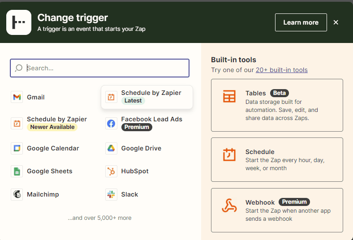Select the Google Drive label

(x=141, y=148)
